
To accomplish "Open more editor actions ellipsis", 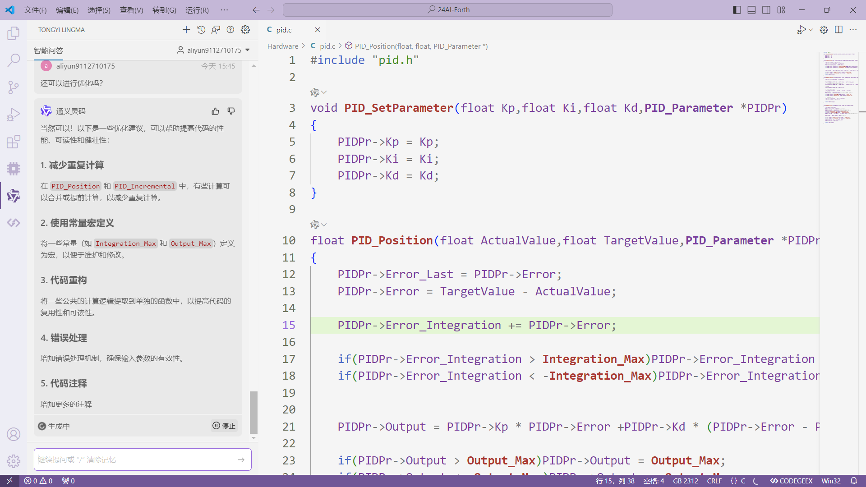I will pos(853,30).
